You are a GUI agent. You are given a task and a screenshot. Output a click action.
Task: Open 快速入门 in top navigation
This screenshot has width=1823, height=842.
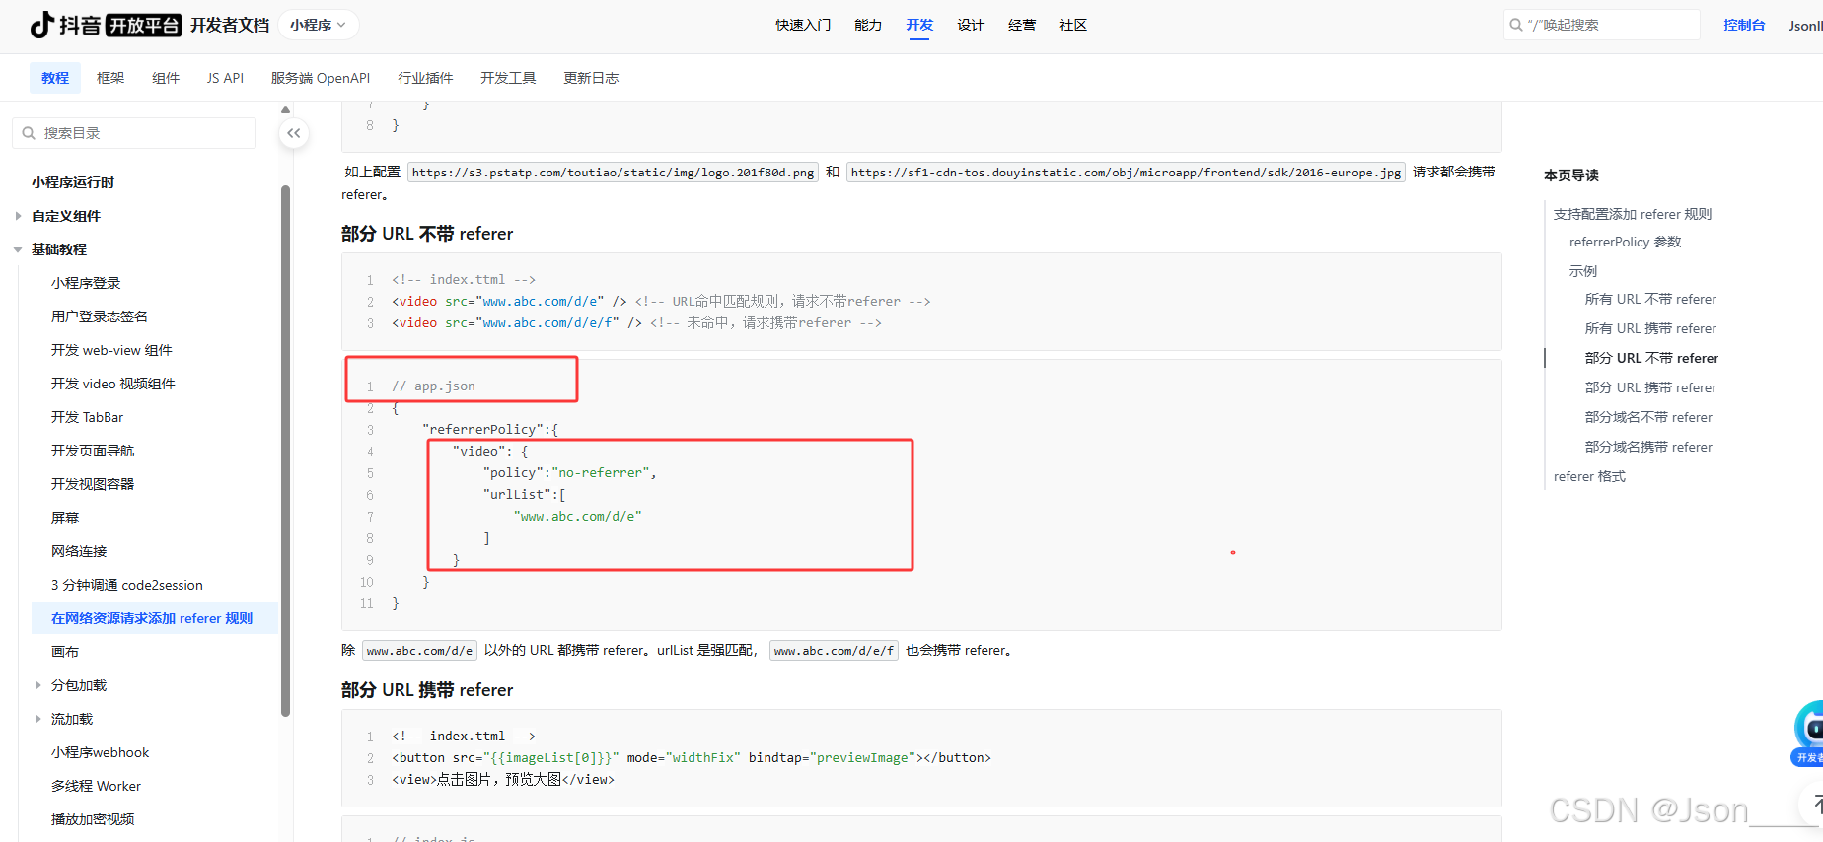(x=803, y=25)
